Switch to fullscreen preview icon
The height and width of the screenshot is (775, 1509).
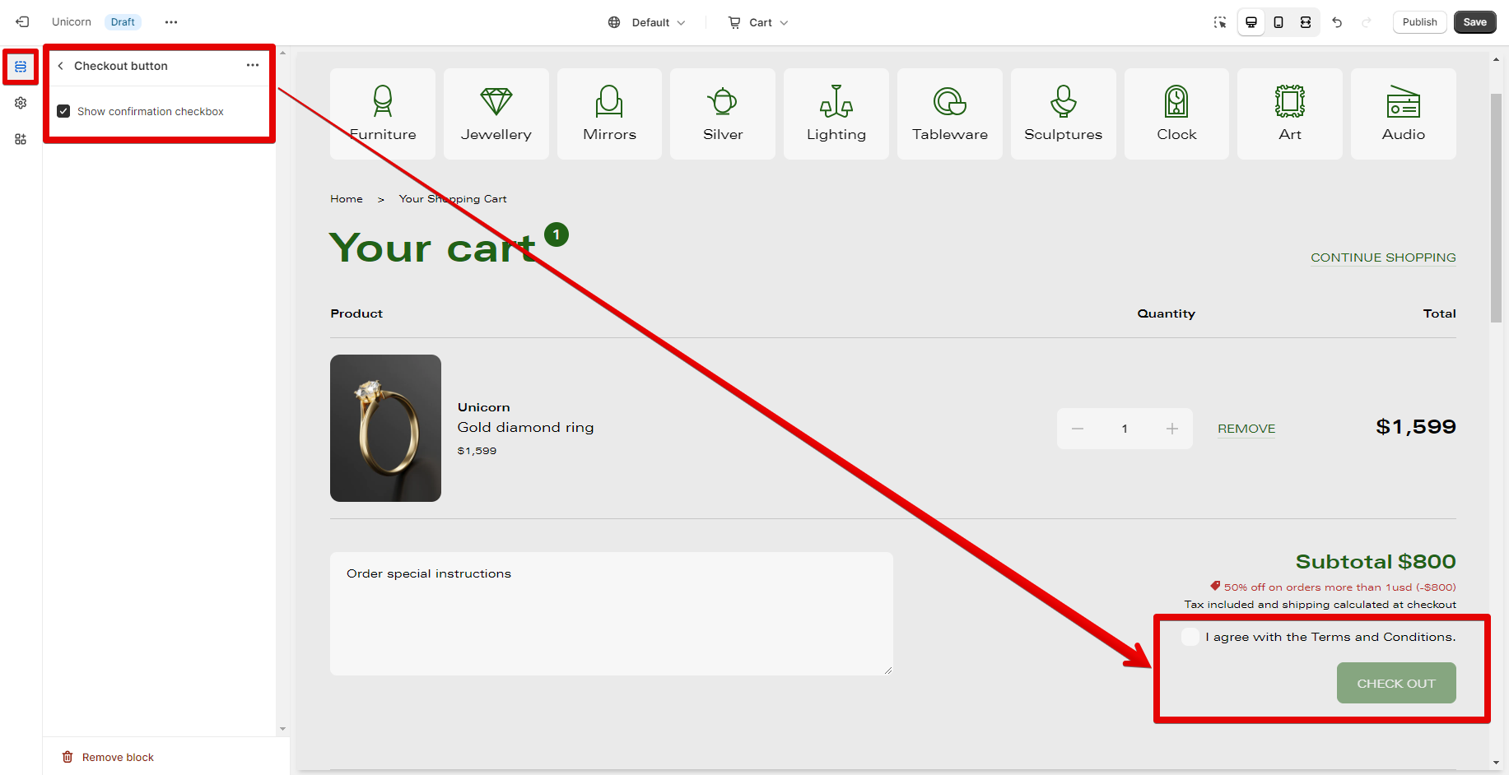pyautogui.click(x=1306, y=22)
